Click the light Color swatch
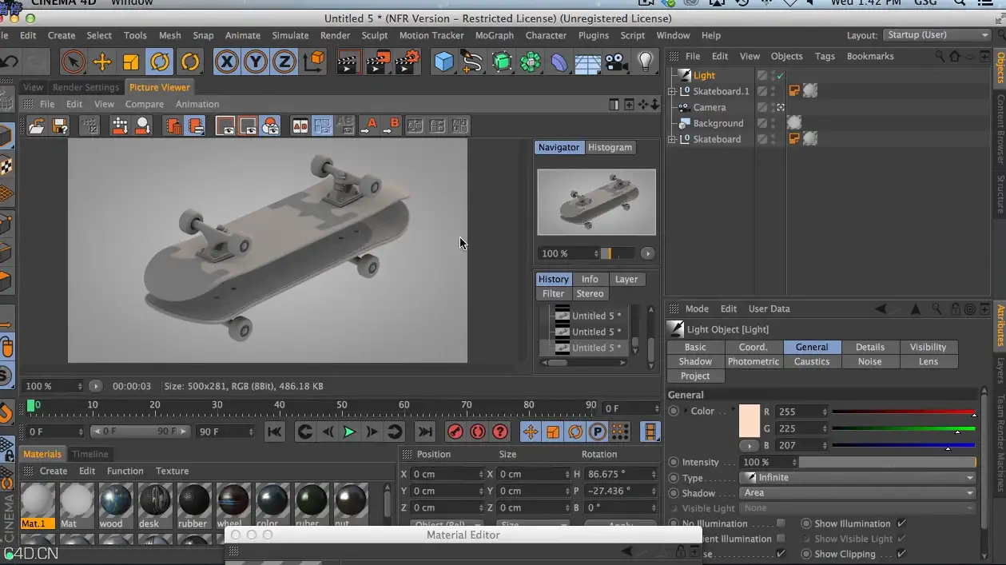 [x=750, y=420]
